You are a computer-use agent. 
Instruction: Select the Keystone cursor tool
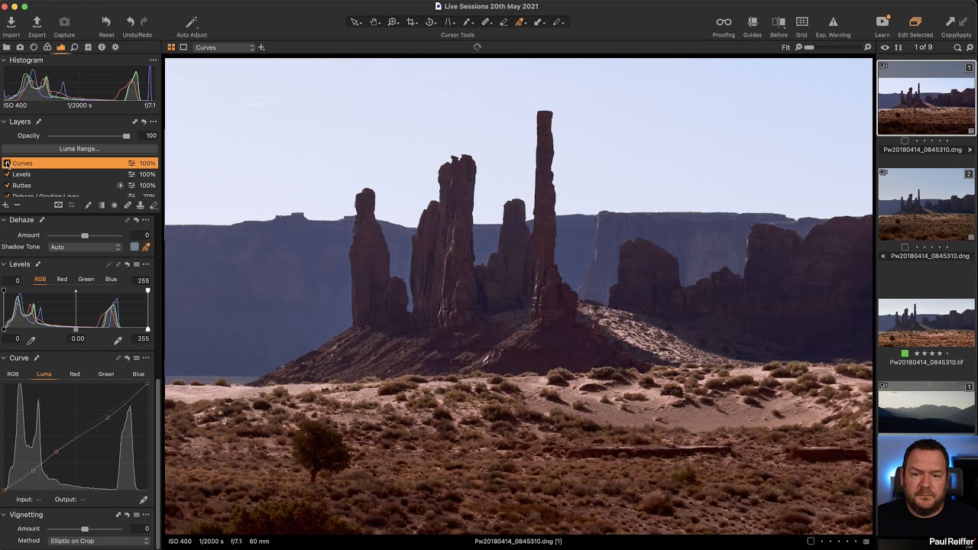tap(449, 22)
